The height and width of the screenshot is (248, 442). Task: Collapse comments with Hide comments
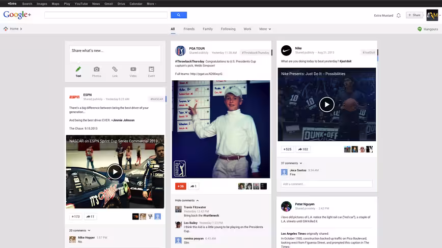[x=187, y=200]
